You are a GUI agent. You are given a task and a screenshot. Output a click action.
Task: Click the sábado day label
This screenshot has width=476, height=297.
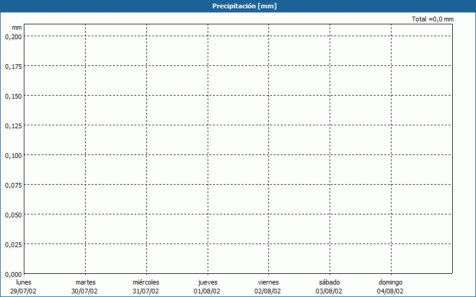(x=330, y=282)
